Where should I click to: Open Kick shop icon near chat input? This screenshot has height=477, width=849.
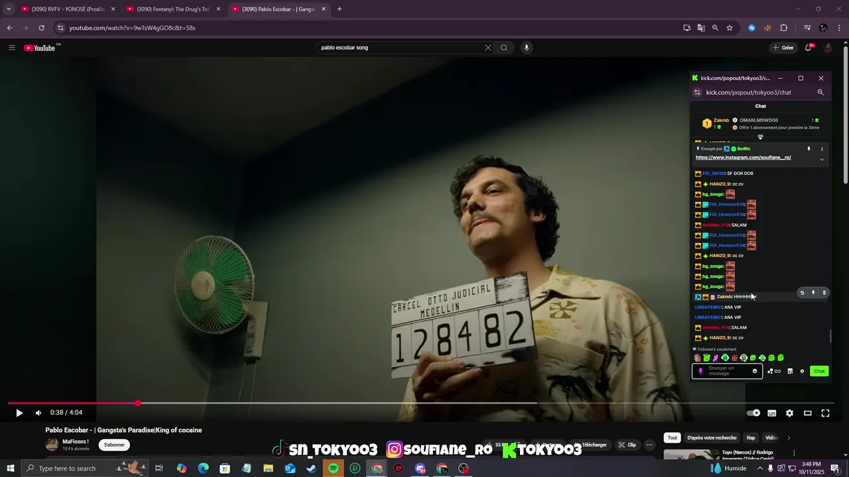(790, 371)
